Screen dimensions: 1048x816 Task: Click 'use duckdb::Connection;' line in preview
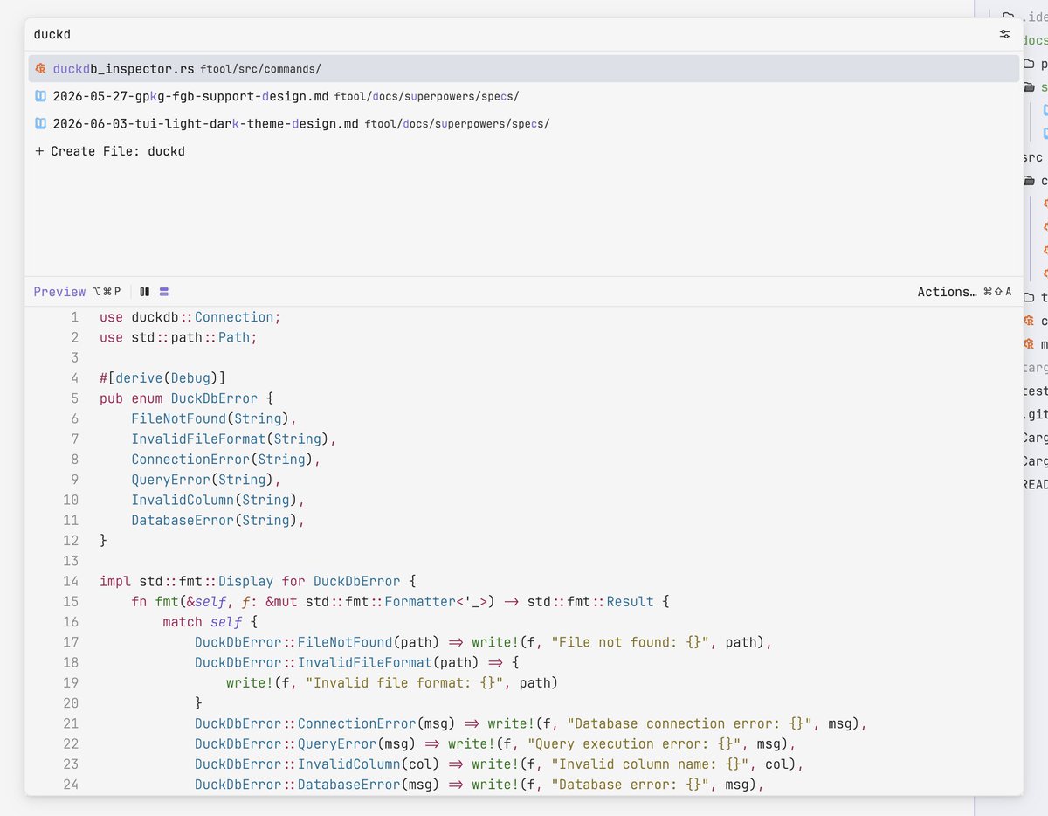190,317
